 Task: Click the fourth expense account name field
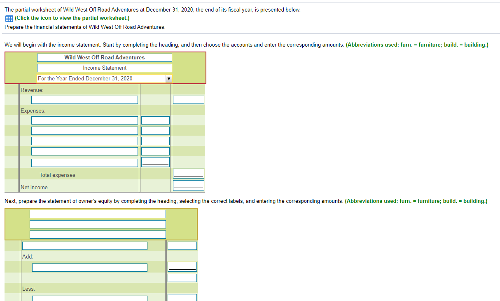(84, 151)
